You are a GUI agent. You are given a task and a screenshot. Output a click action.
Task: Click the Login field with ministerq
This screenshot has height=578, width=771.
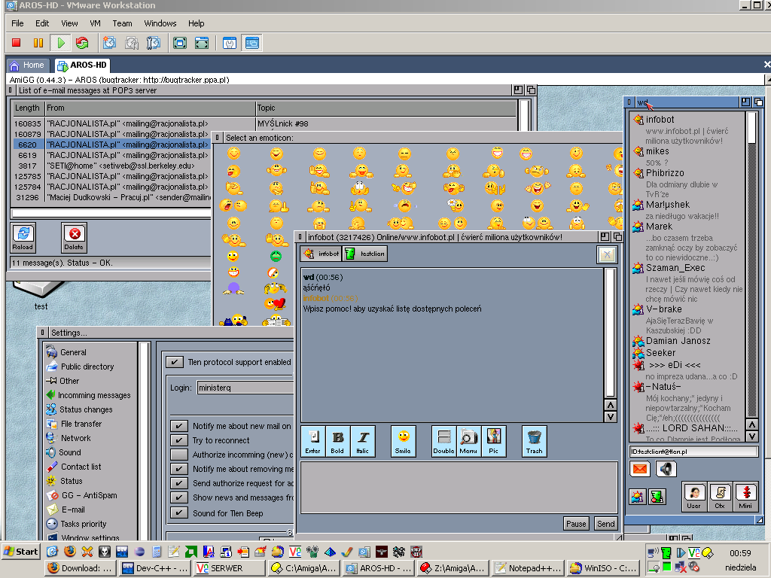tap(245, 388)
